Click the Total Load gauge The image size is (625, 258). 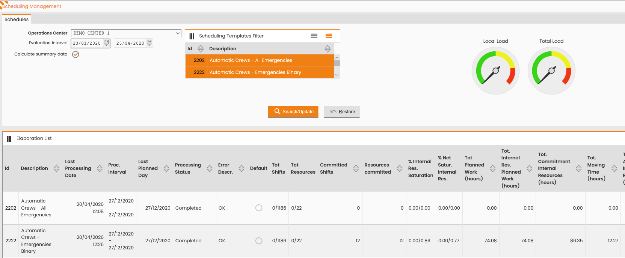[x=551, y=70]
